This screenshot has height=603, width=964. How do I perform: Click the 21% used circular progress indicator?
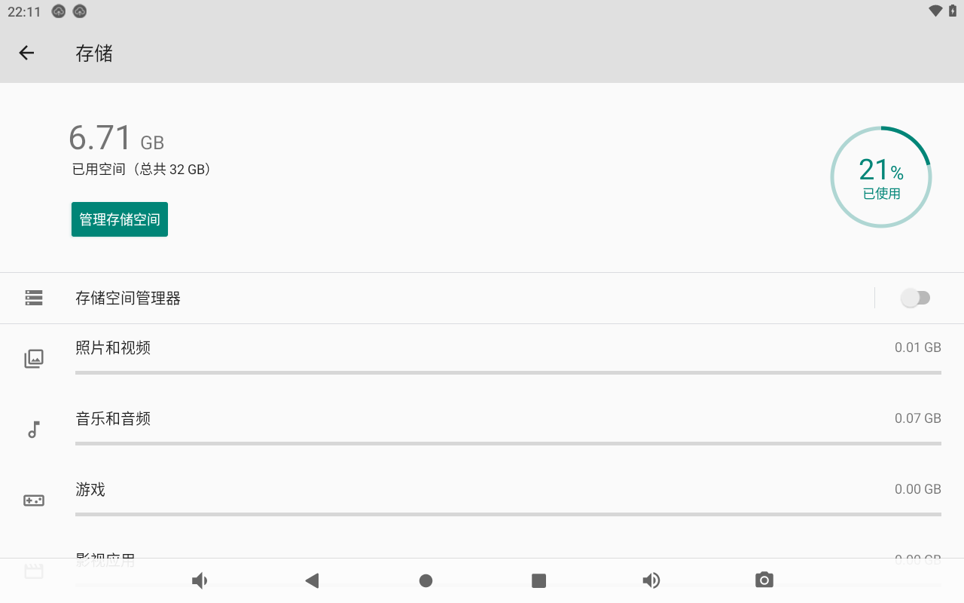tap(881, 177)
